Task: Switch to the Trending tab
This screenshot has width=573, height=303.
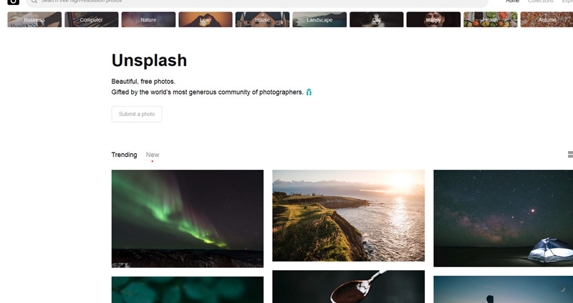Action: coord(124,155)
